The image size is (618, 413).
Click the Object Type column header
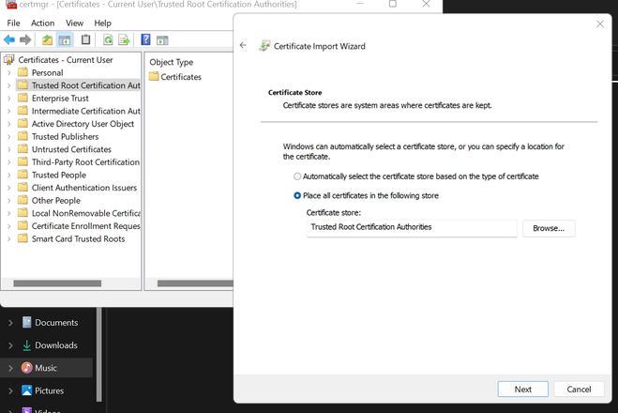[171, 62]
